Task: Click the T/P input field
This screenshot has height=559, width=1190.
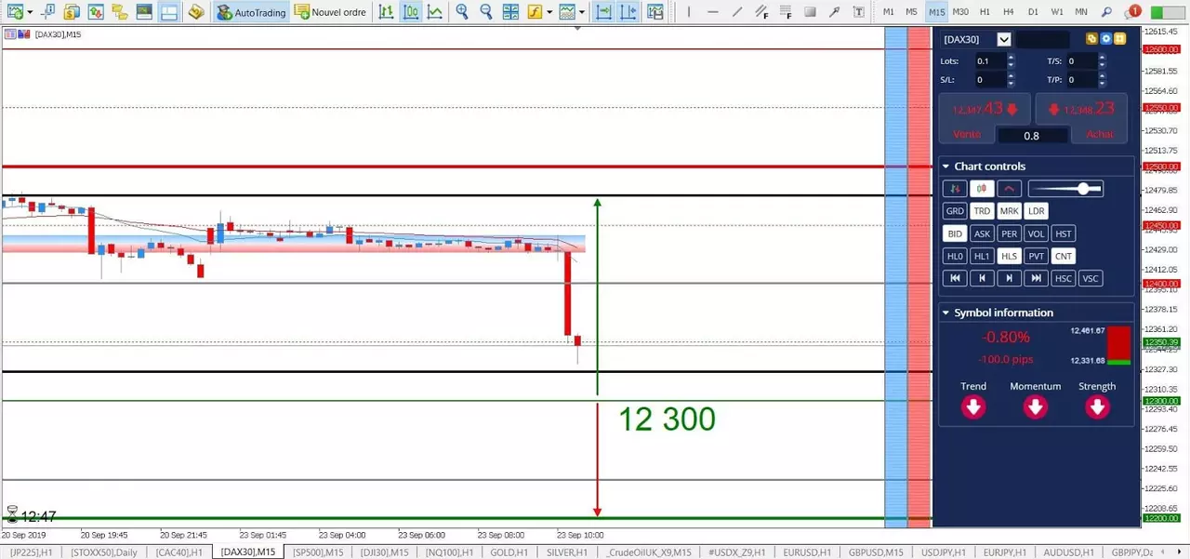Action: coord(1081,80)
